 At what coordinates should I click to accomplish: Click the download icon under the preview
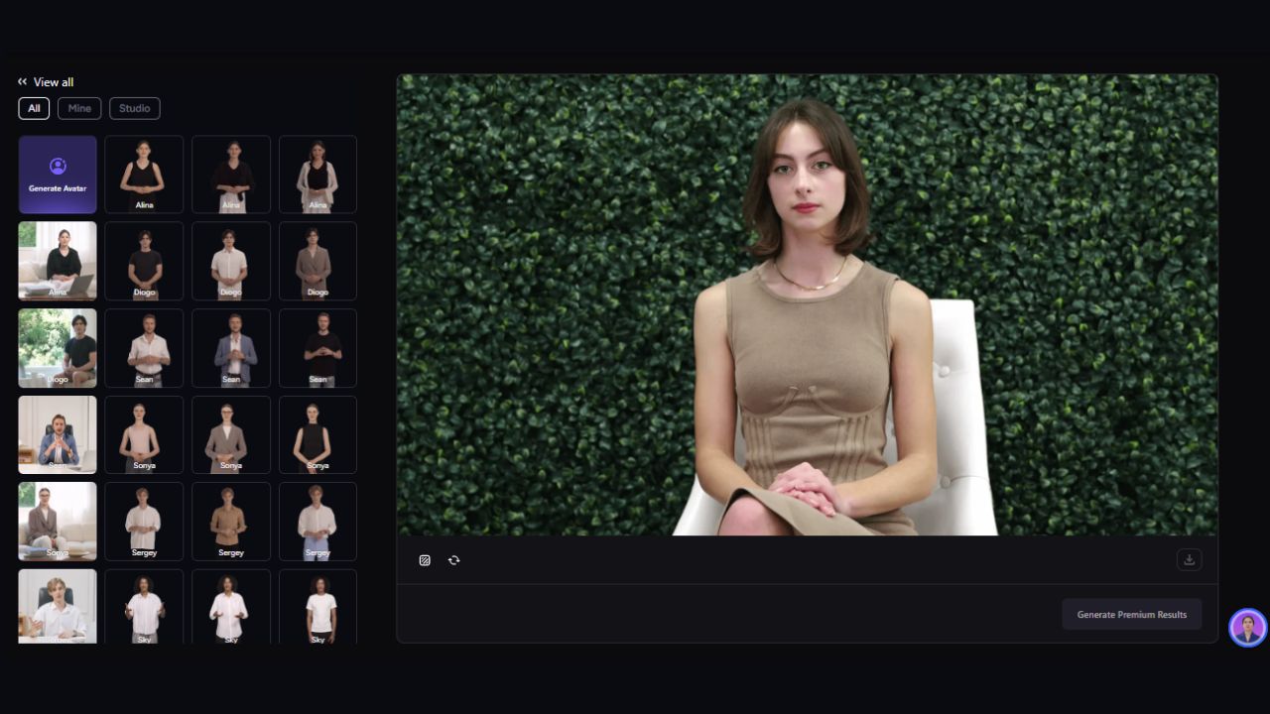click(1189, 560)
